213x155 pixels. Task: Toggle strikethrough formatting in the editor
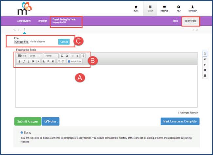(33, 61)
